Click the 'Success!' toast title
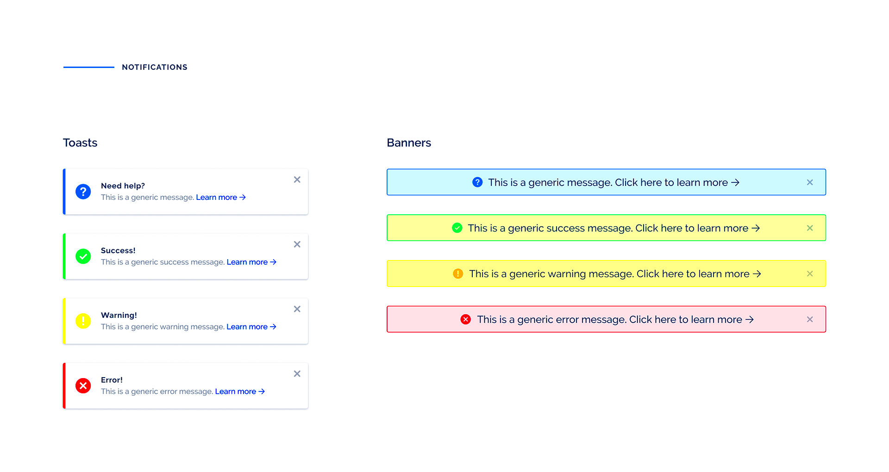Image resolution: width=889 pixels, height=472 pixels. [x=118, y=250]
